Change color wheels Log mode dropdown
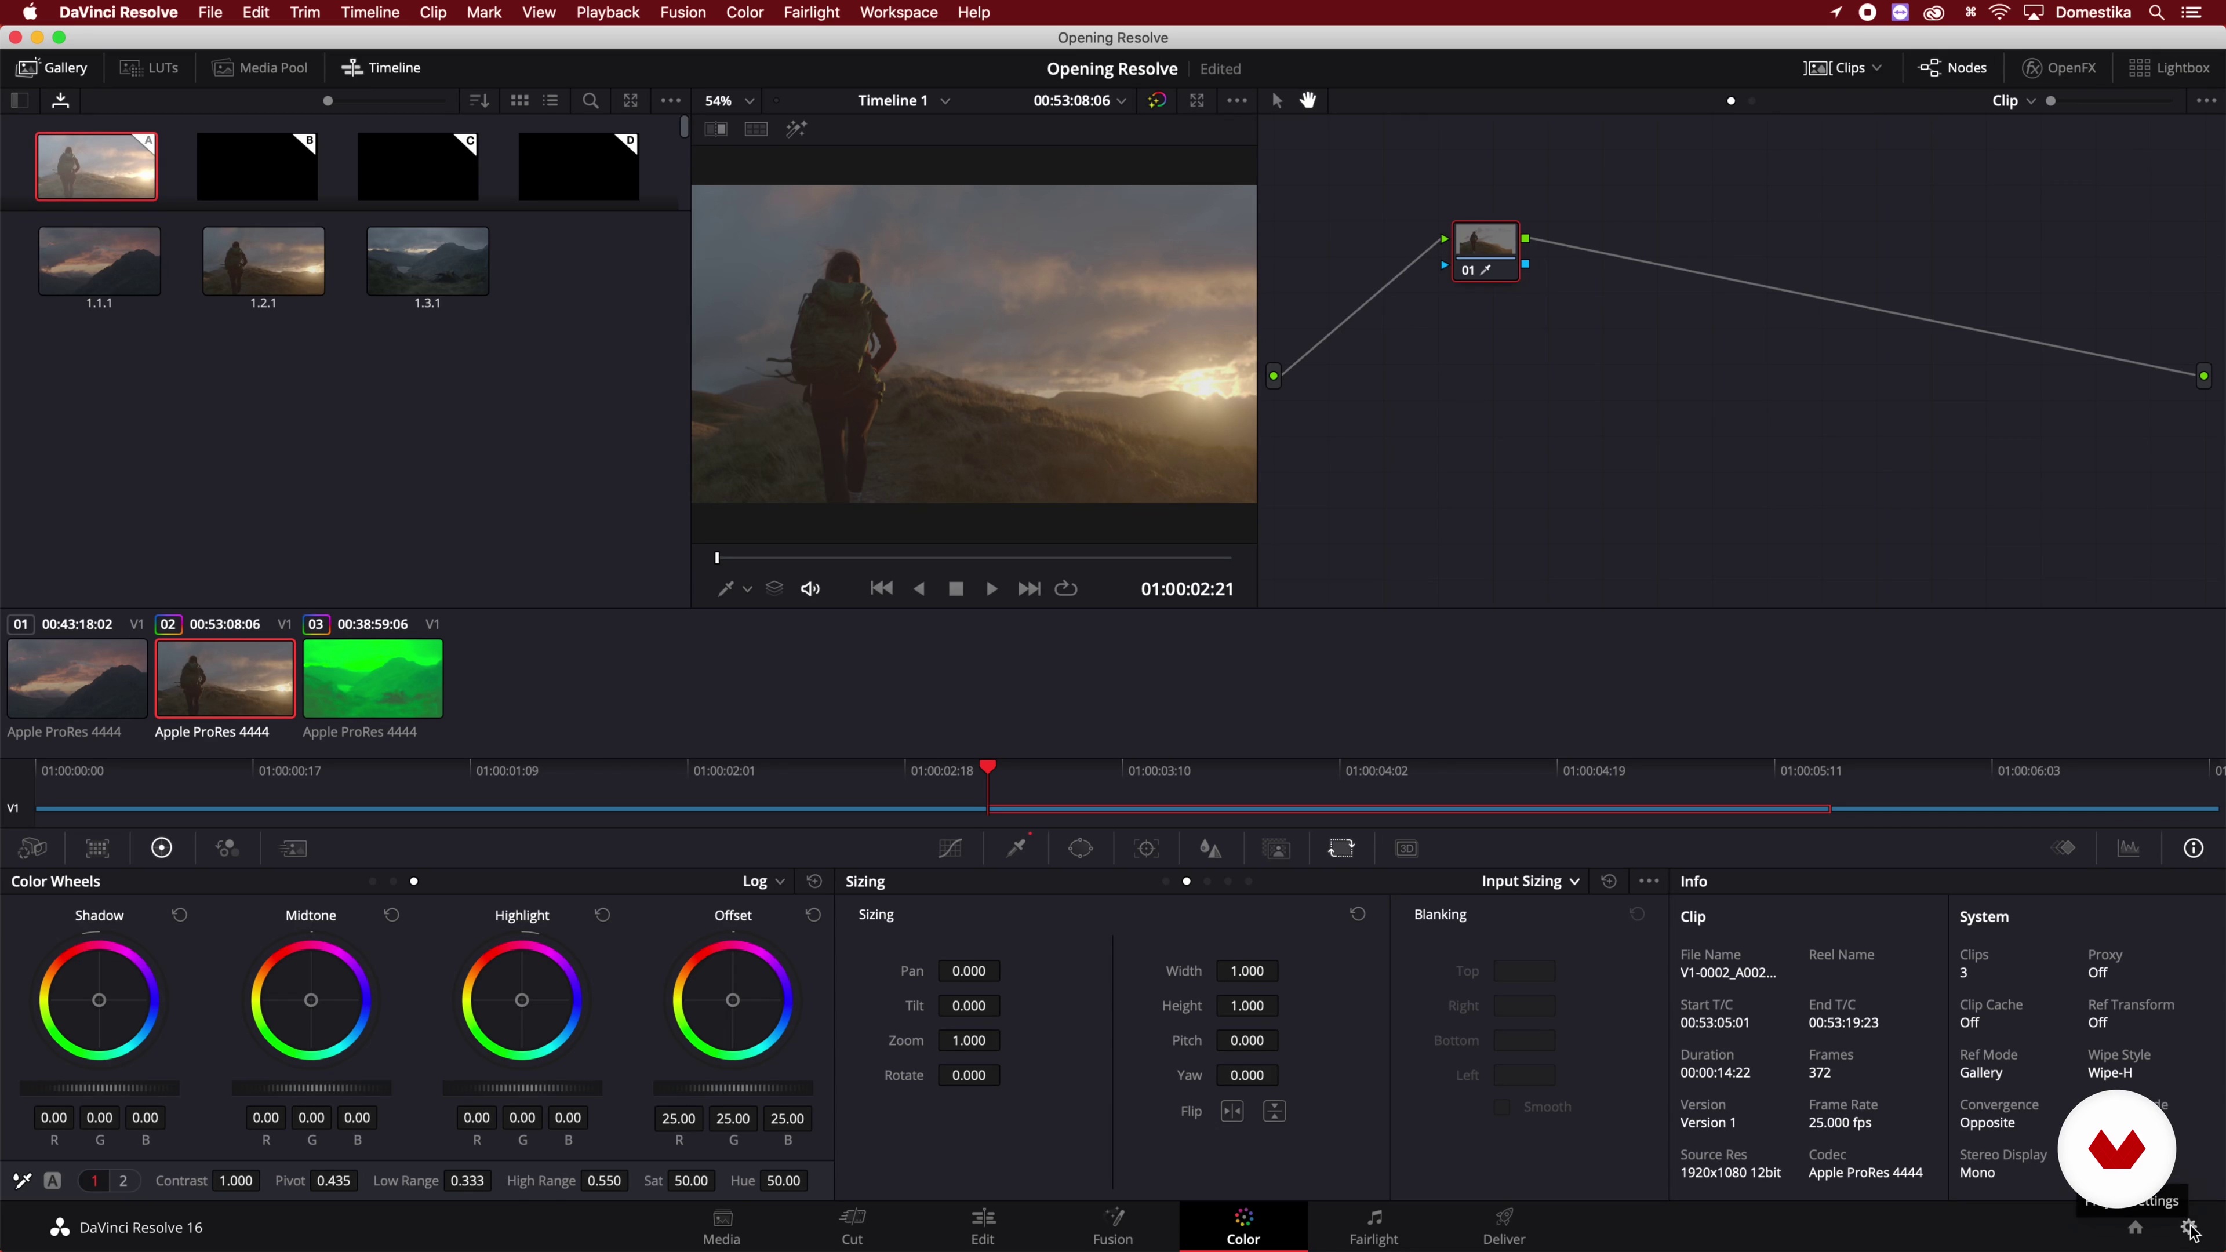Image resolution: width=2226 pixels, height=1252 pixels. point(763,881)
